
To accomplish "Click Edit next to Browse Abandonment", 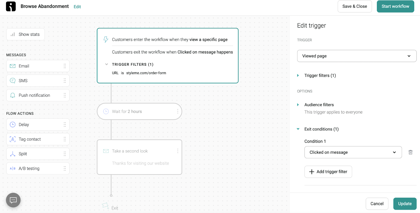I will pyautogui.click(x=77, y=6).
